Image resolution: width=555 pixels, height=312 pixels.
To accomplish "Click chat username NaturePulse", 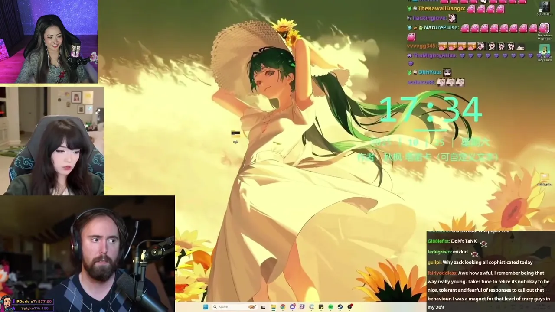I will click(x=441, y=27).
